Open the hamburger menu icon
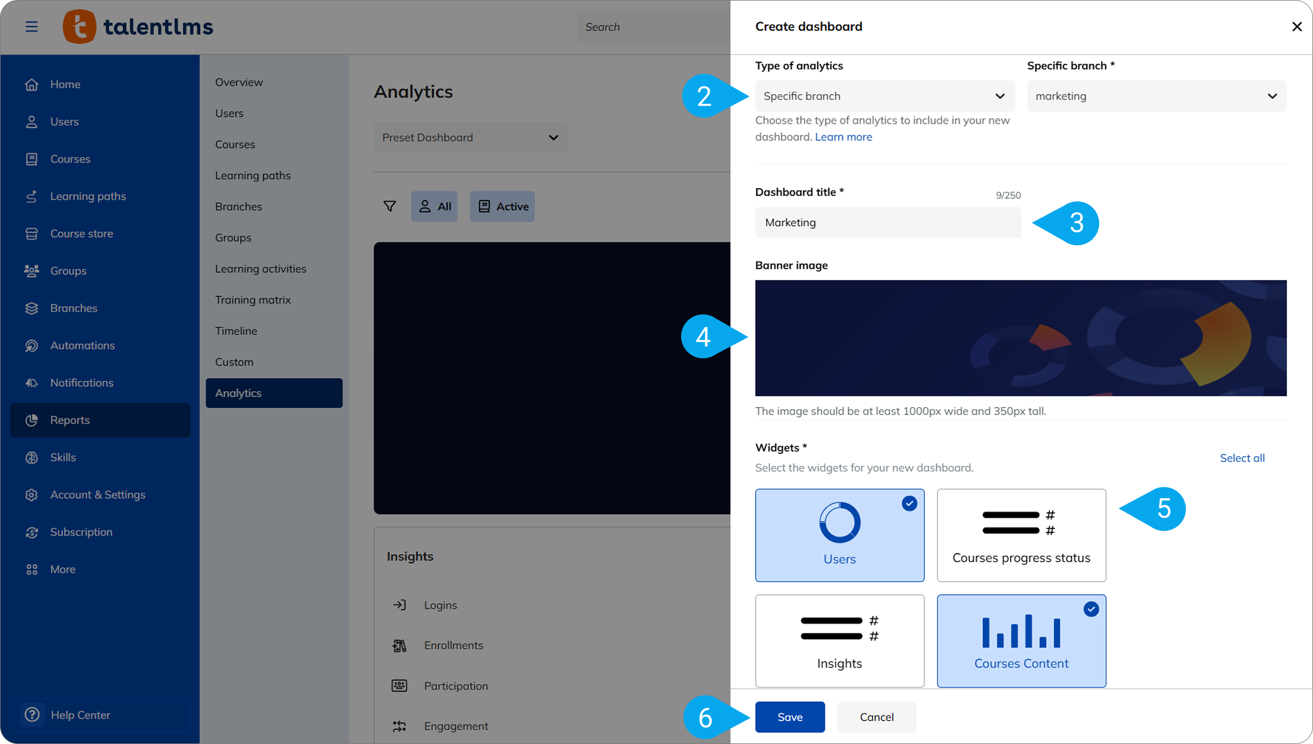 point(31,27)
